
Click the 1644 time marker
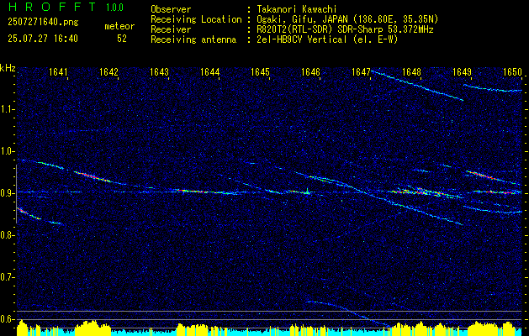tap(210, 71)
